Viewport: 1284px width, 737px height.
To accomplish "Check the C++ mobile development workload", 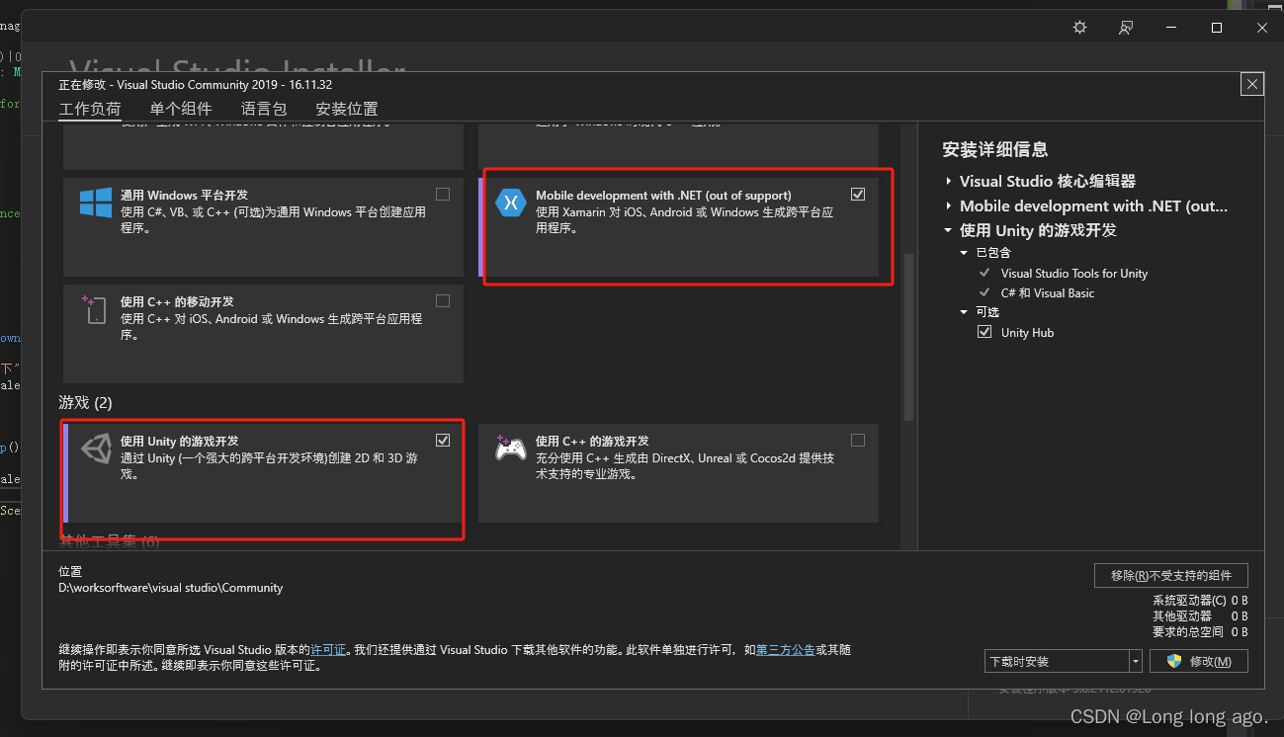I will pyautogui.click(x=443, y=301).
